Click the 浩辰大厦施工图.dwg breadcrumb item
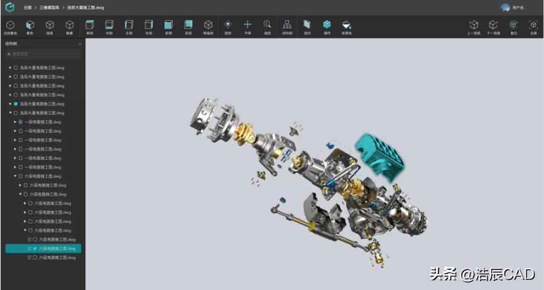The image size is (544, 290). click(x=85, y=8)
